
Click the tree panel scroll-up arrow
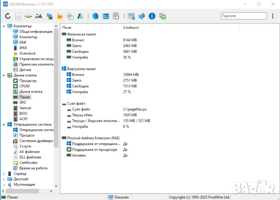[x=56, y=26]
